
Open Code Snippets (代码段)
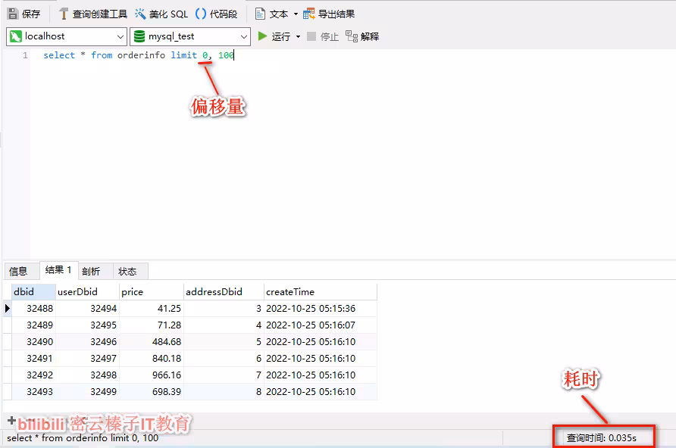pos(216,14)
